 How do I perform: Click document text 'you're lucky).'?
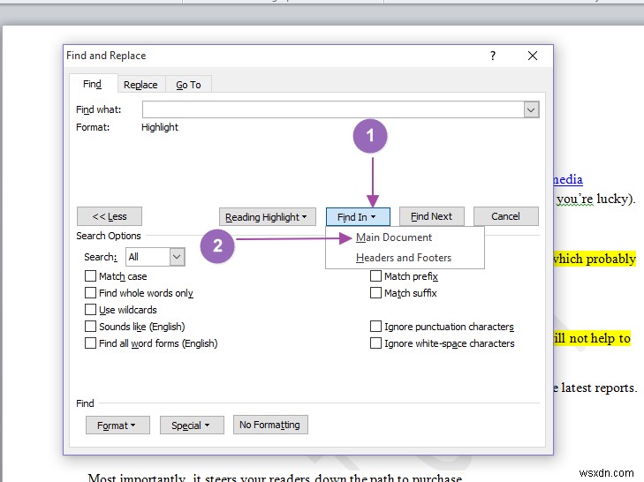[596, 200]
